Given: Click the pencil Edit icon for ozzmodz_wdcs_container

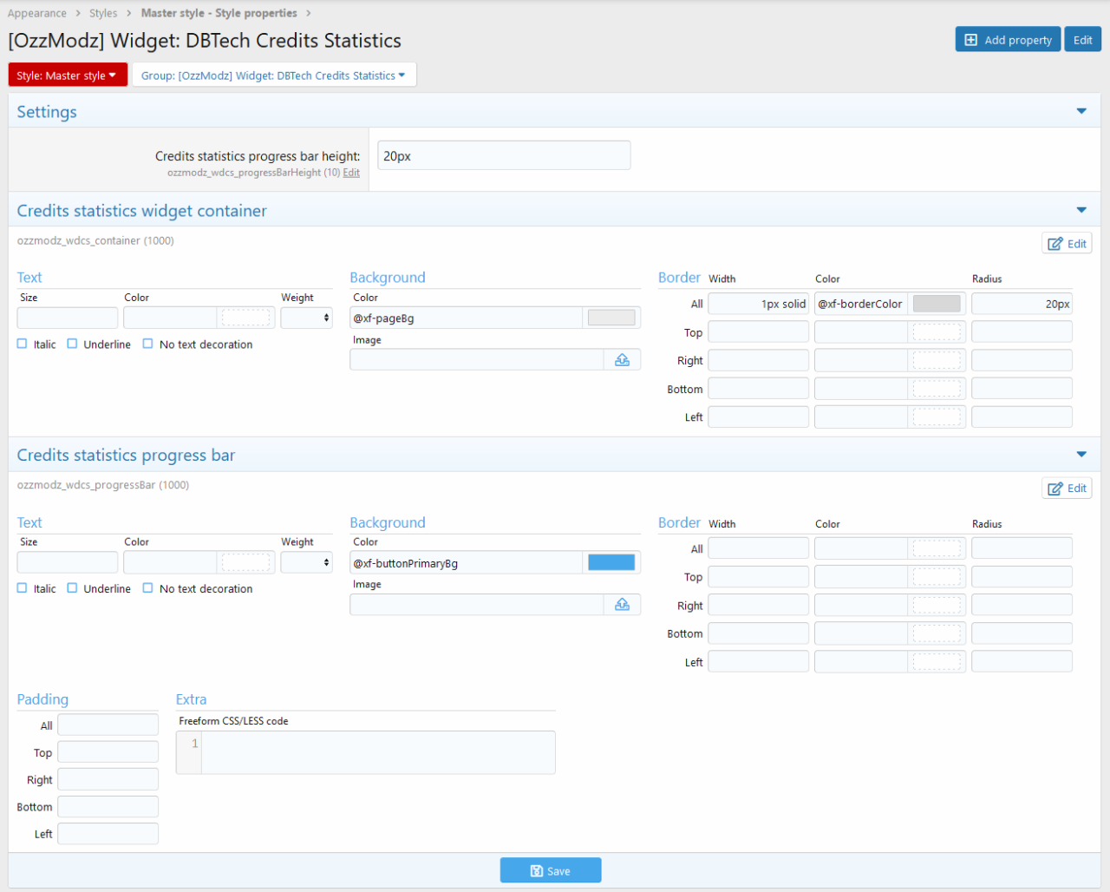Looking at the screenshot, I should click(x=1055, y=244).
